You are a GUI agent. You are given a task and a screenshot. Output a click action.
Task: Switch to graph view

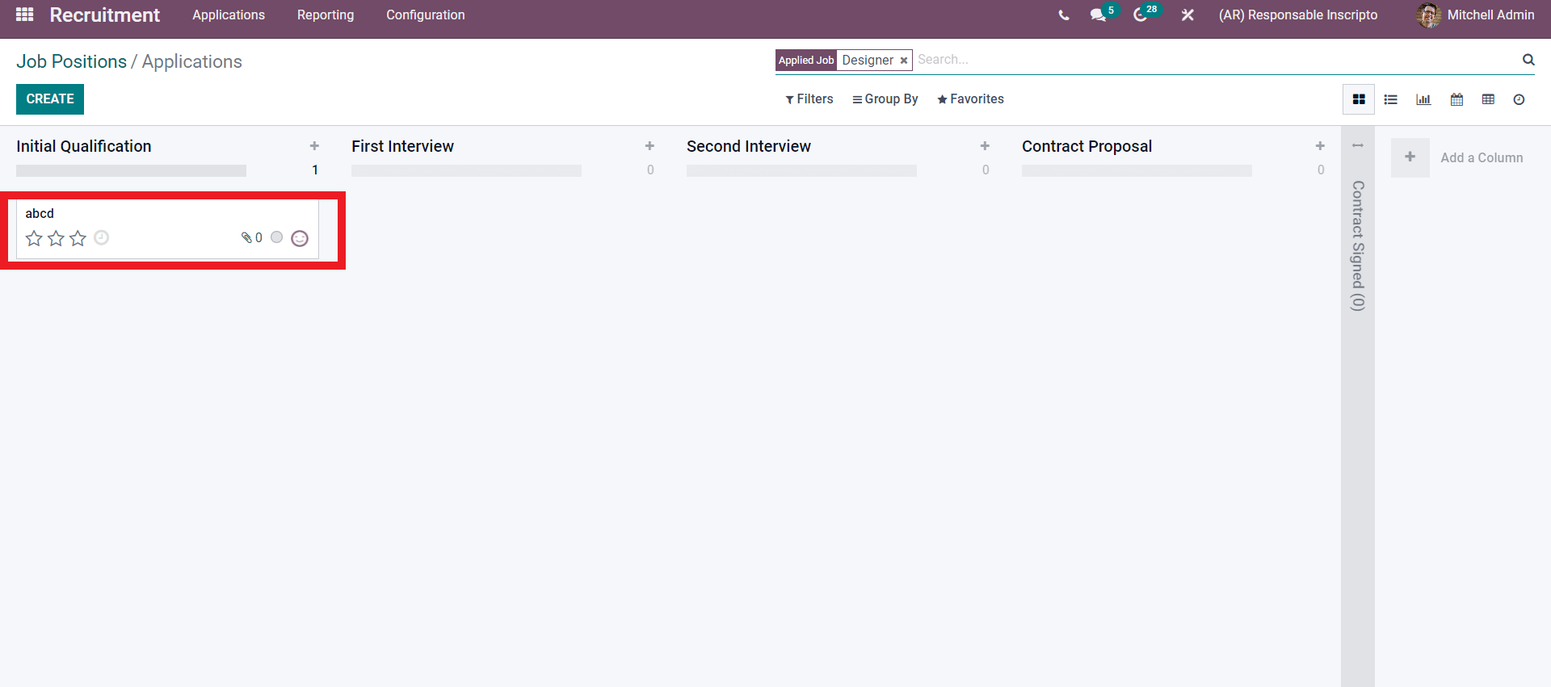click(x=1423, y=99)
